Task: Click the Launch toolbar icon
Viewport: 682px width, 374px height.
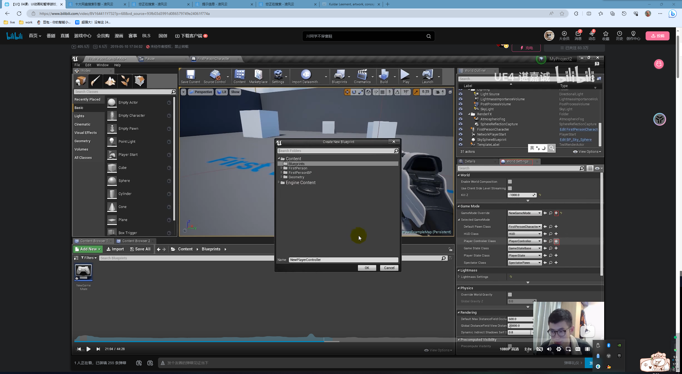Action: tap(427, 76)
